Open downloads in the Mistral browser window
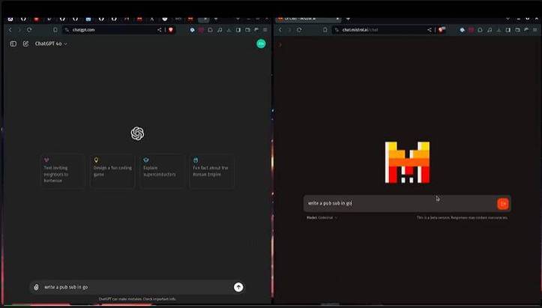542x308 pixels. (x=499, y=30)
